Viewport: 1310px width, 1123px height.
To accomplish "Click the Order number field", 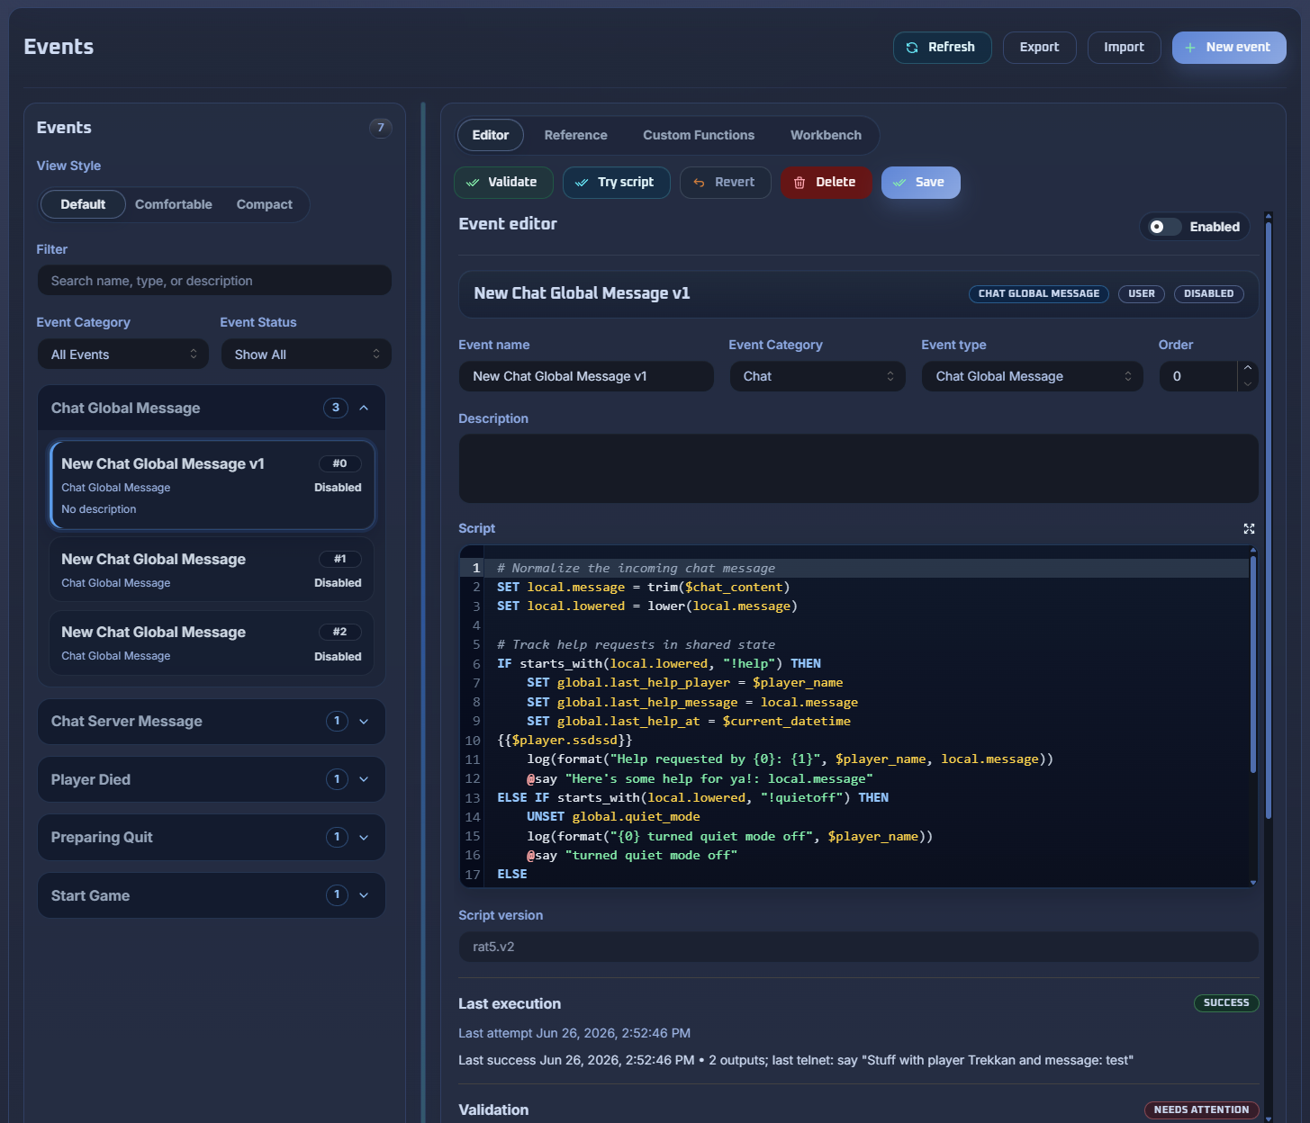I will (x=1198, y=376).
